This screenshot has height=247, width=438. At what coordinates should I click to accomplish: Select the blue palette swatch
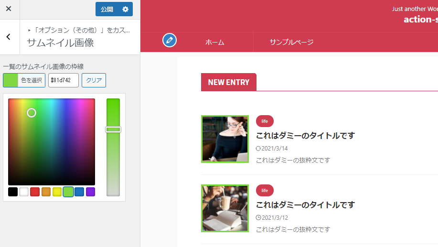click(79, 192)
